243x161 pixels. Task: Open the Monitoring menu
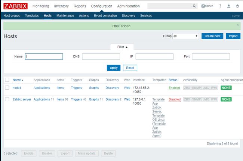[41, 6]
